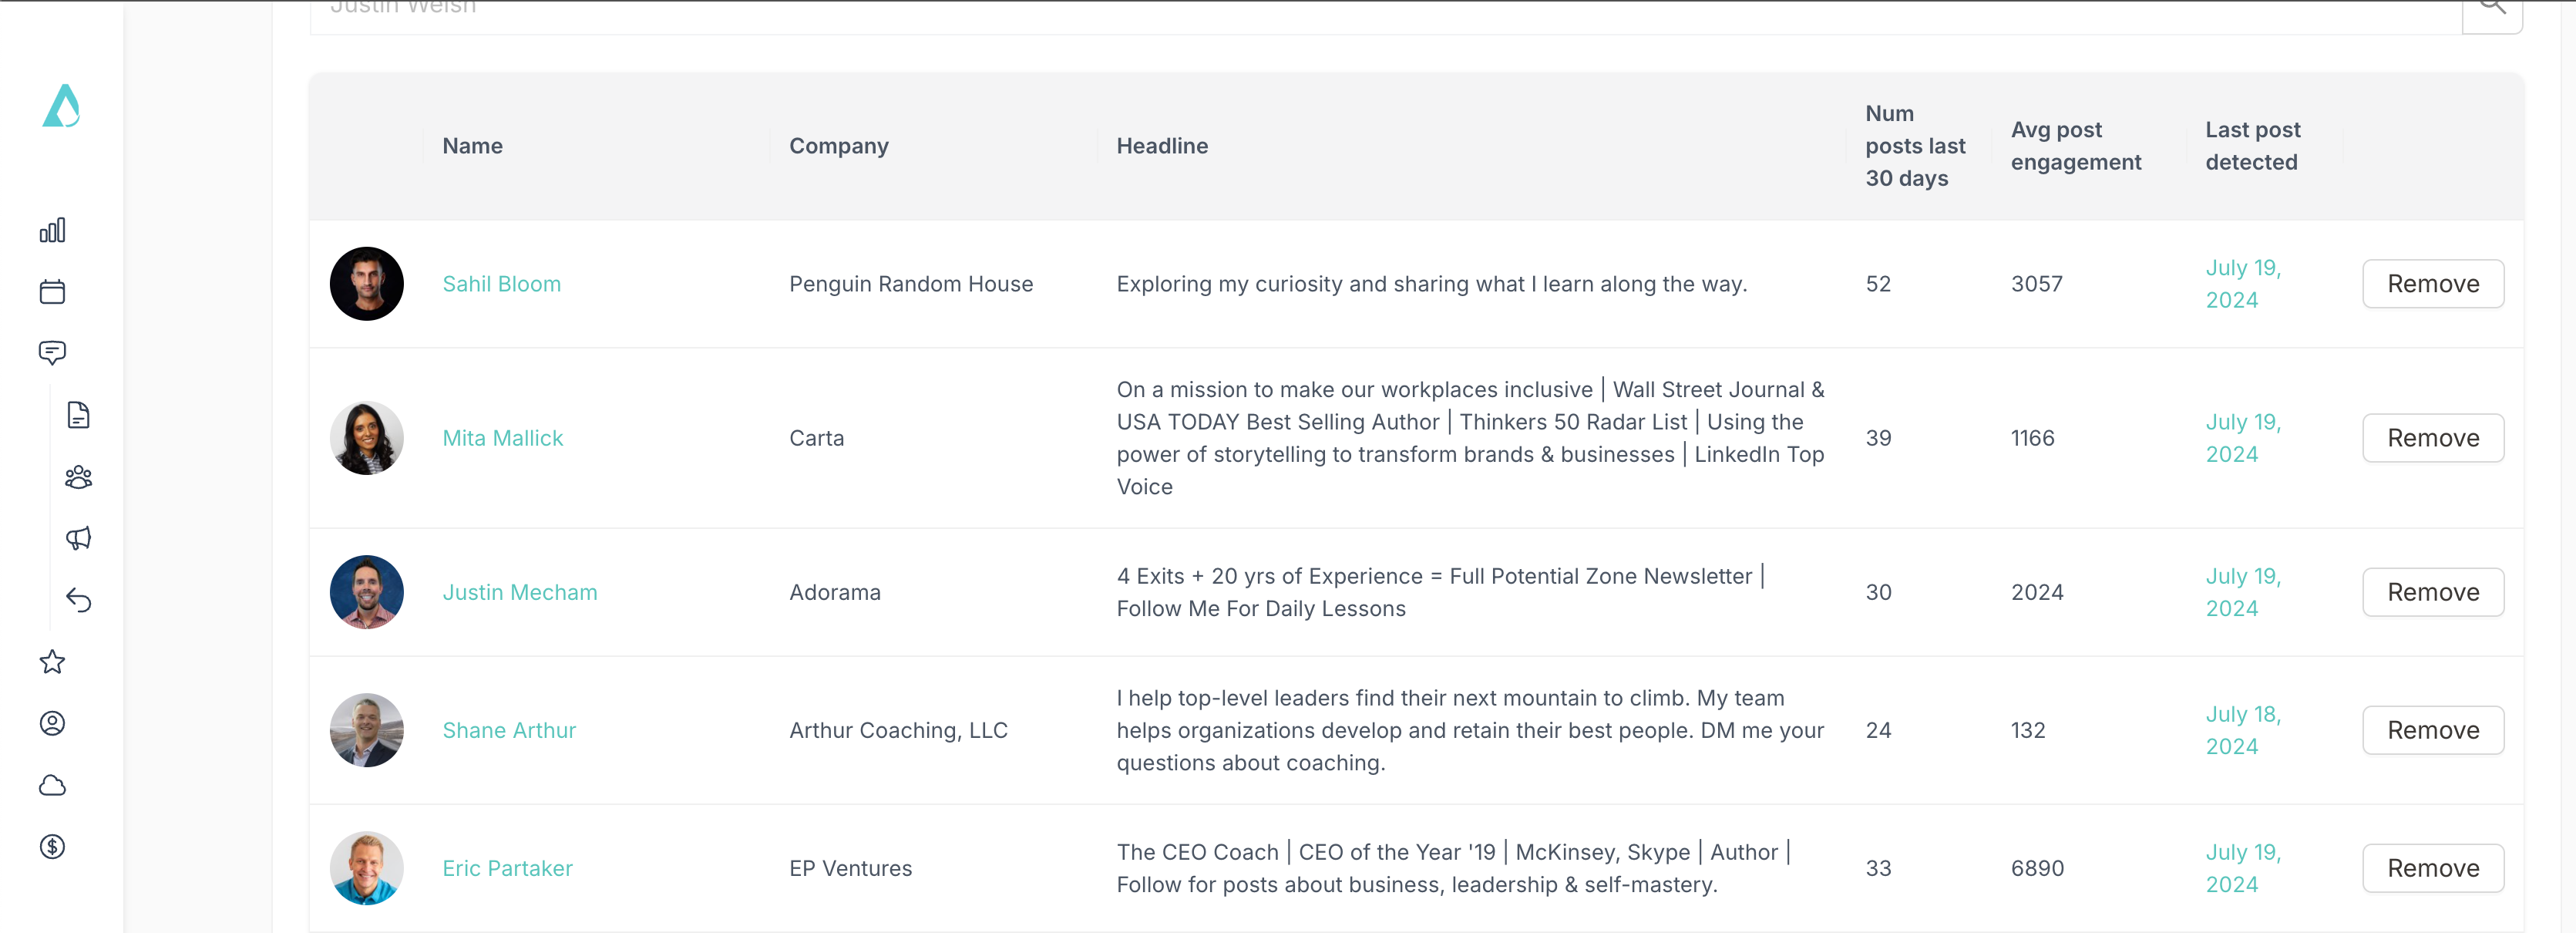Click the Avg post engagement column header
The height and width of the screenshot is (933, 2576).
(x=2076, y=146)
